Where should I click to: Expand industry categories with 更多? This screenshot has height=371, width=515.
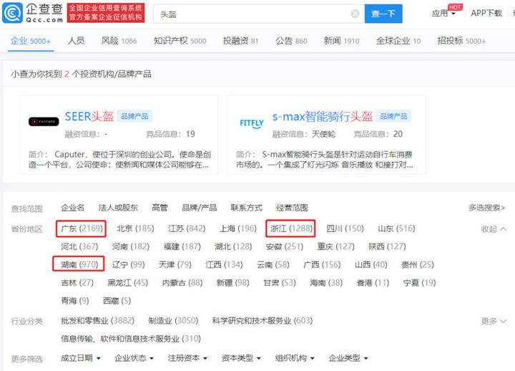coord(494,321)
